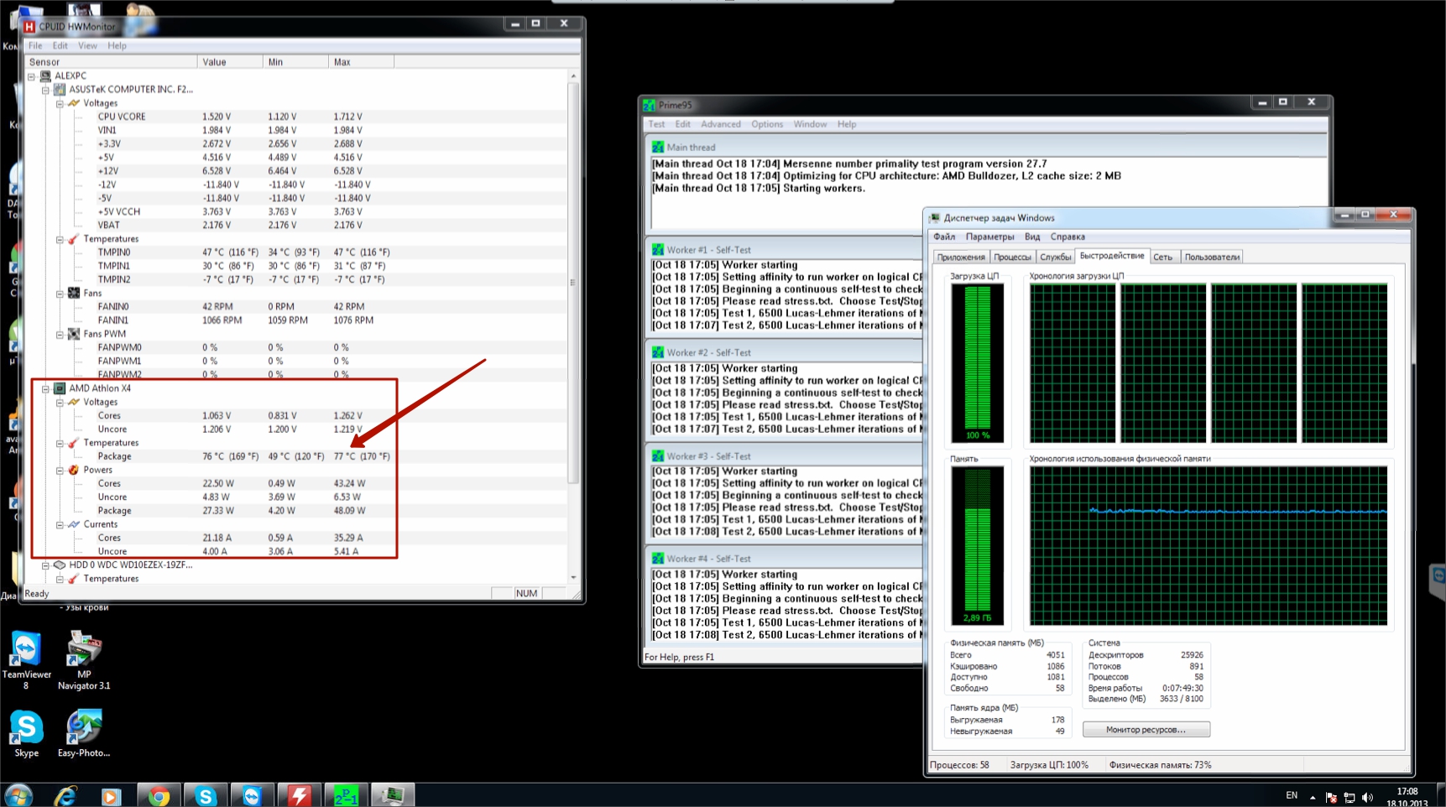Open the Test menu in Prime95
Viewport: 1446px width, 807px height.
(656, 124)
